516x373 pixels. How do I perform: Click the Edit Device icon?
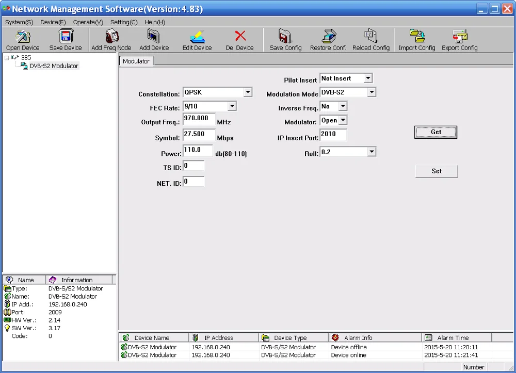(197, 37)
